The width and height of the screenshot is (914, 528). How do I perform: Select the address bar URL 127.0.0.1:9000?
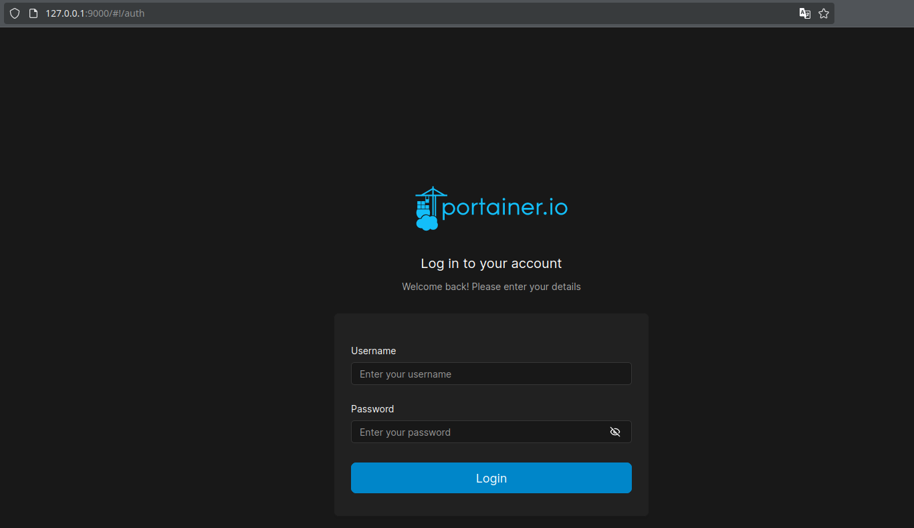pos(95,13)
